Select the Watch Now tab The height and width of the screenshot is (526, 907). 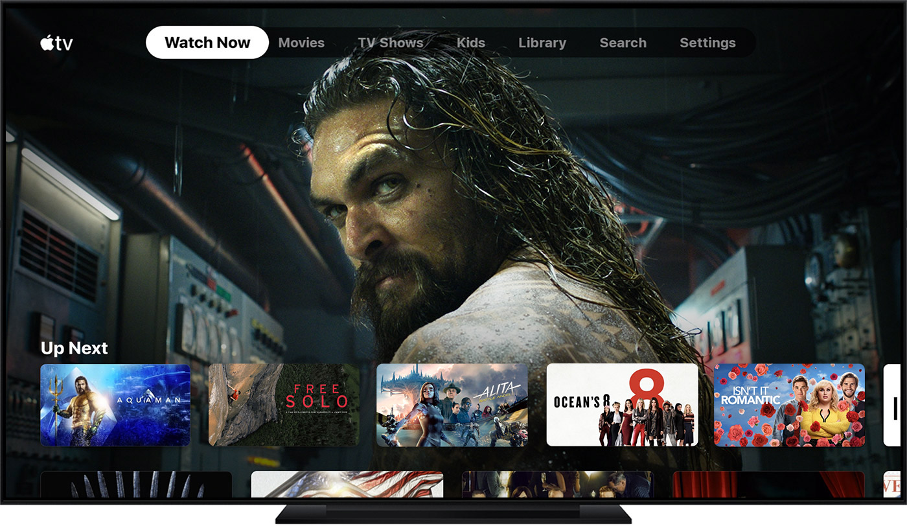(207, 43)
